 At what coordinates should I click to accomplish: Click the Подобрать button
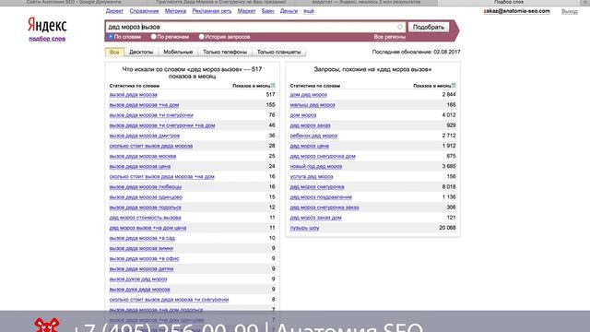[428, 27]
